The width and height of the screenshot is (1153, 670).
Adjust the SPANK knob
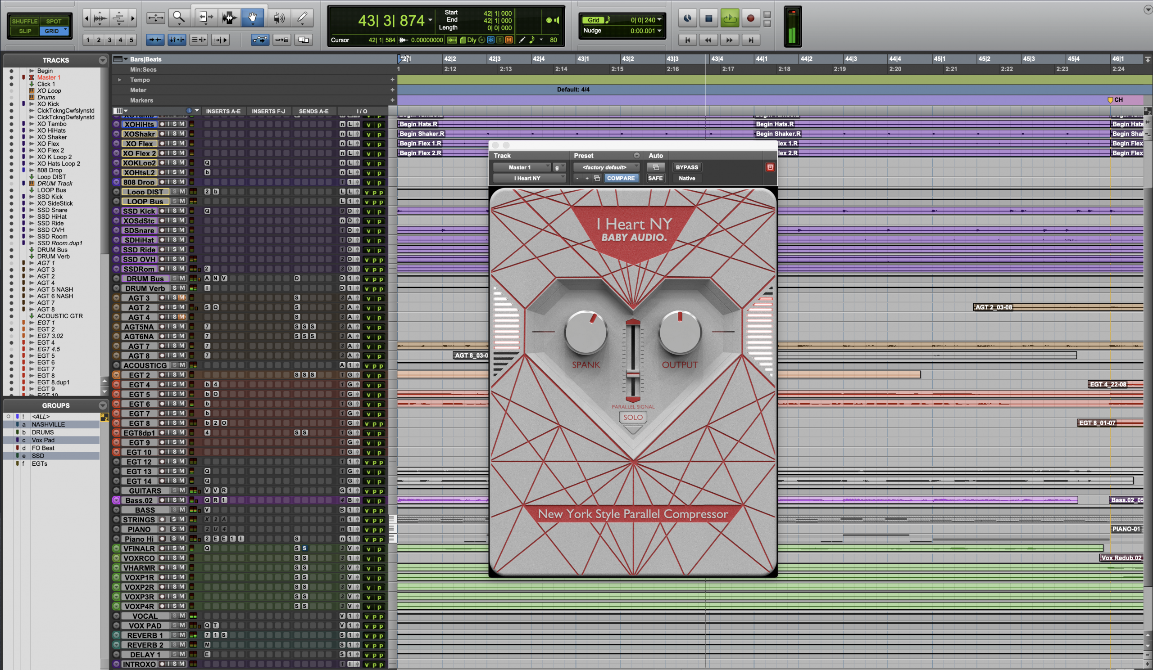pyautogui.click(x=586, y=333)
